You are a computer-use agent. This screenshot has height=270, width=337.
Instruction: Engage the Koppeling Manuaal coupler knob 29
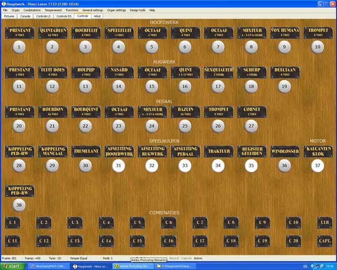point(52,165)
